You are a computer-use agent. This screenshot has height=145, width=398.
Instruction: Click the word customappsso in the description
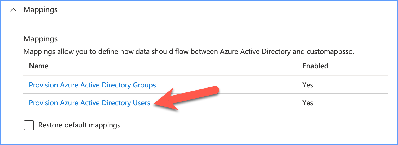click(330, 52)
